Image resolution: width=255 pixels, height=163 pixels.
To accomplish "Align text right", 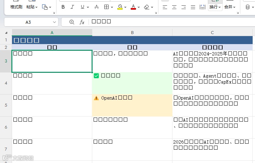I will point(184,7).
